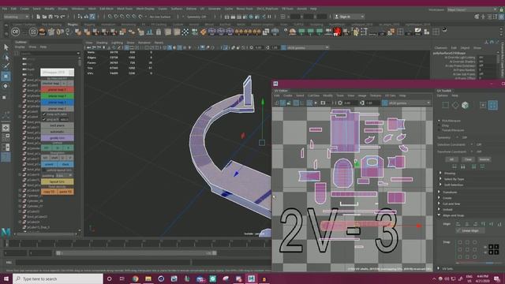Expand Cut and Sew section
505x284 pixels.
point(439,204)
